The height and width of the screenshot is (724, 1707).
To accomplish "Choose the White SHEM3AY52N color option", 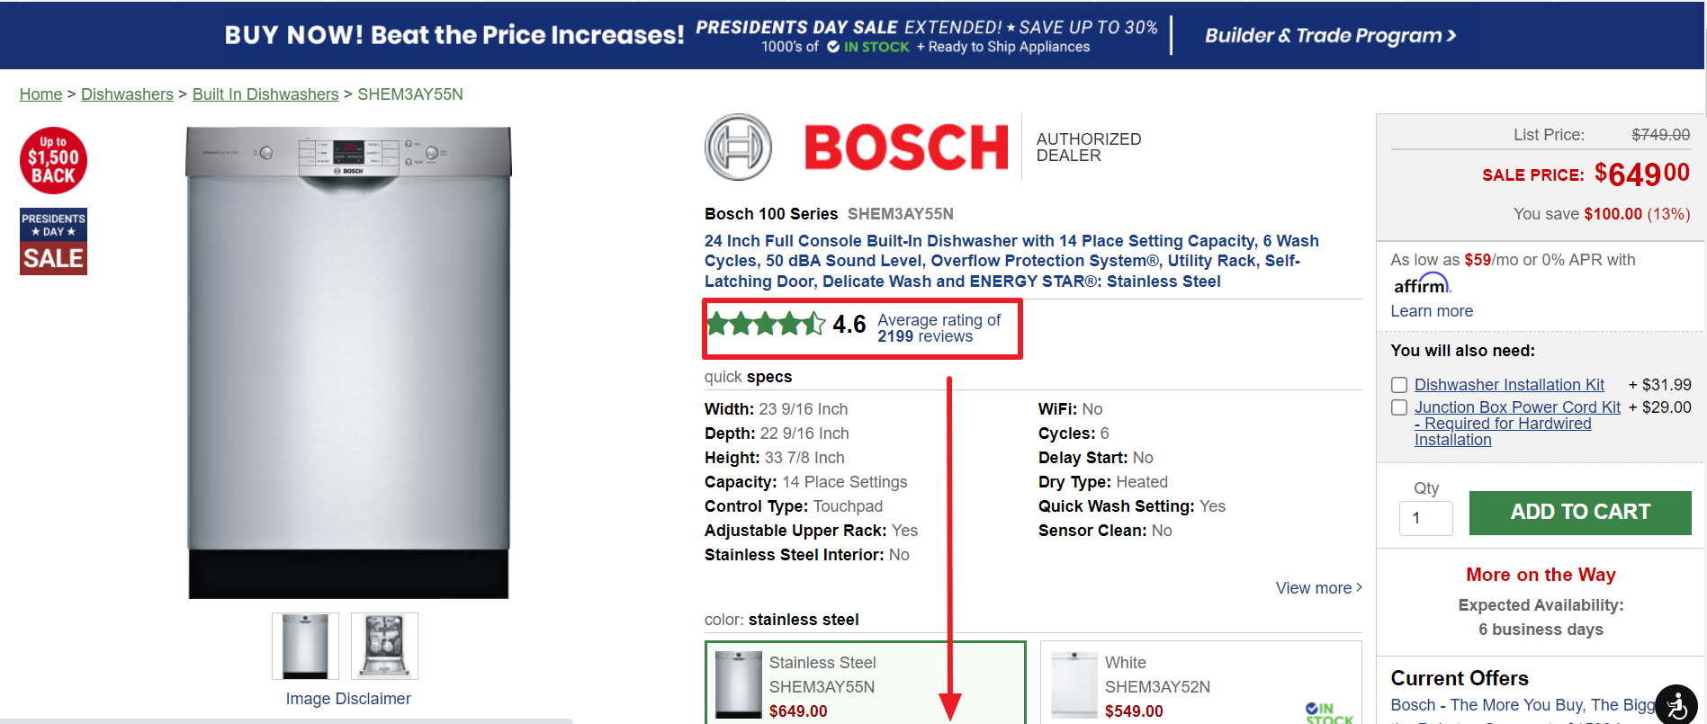I will pyautogui.click(x=1200, y=684).
